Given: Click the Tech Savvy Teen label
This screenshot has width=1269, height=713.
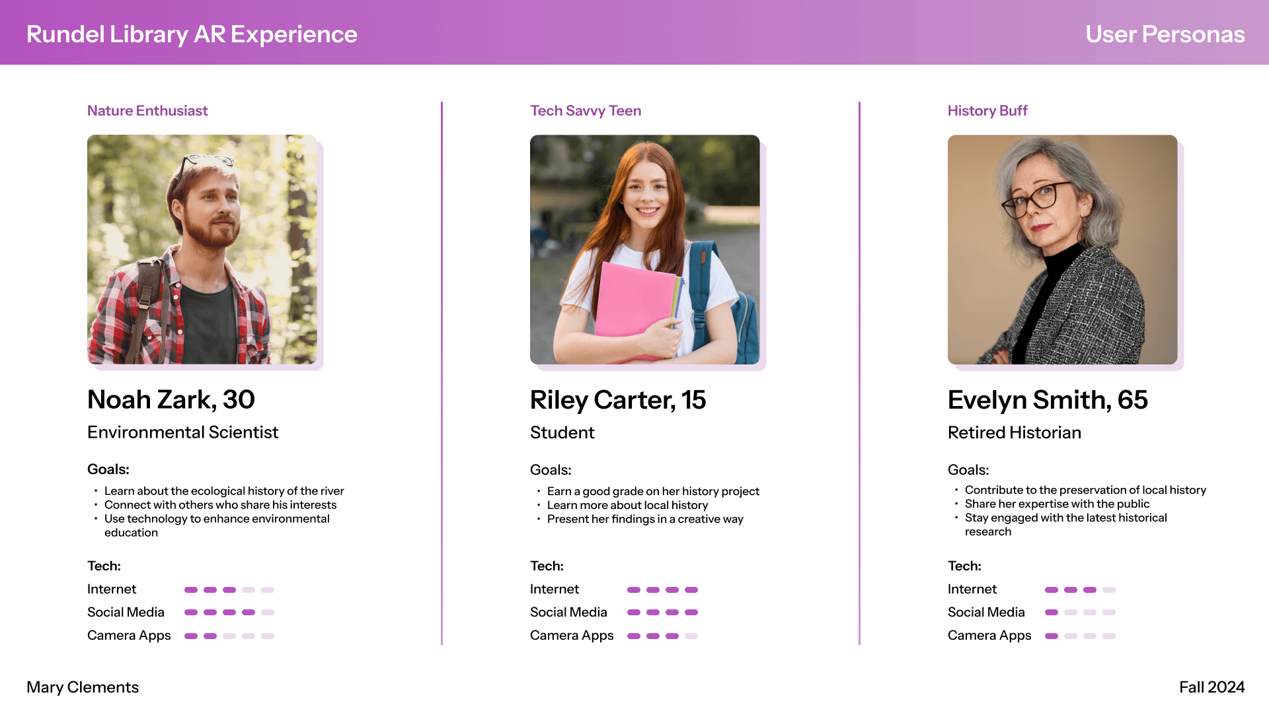Looking at the screenshot, I should coord(586,111).
